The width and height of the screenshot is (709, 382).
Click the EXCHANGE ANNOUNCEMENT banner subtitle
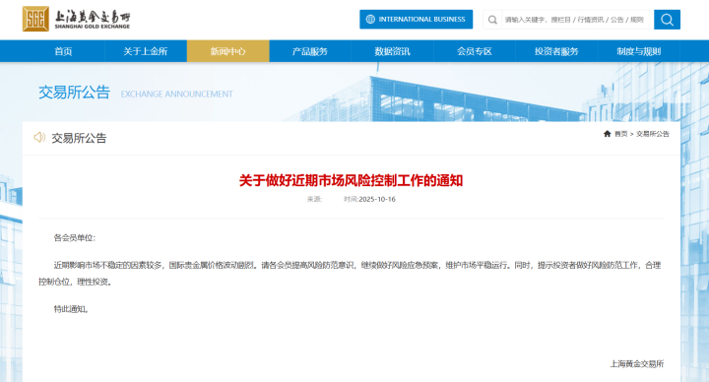tap(177, 95)
